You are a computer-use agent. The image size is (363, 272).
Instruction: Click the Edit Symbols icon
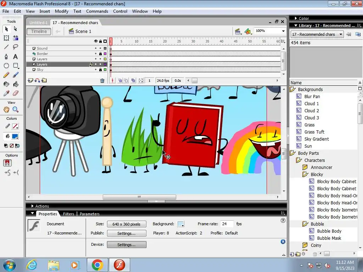point(248,31)
